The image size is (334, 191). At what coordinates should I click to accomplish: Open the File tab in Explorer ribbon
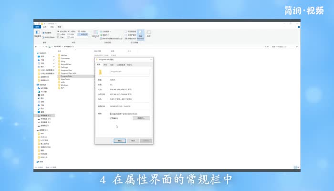coord(36,26)
